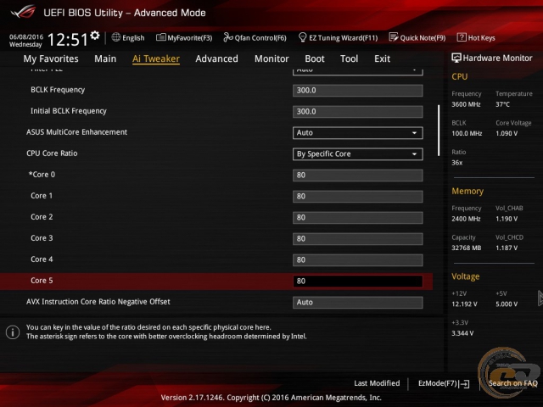The image size is (543, 407).
Task: Click the 06/08/2016 Wednesday date
Action: tap(26, 41)
